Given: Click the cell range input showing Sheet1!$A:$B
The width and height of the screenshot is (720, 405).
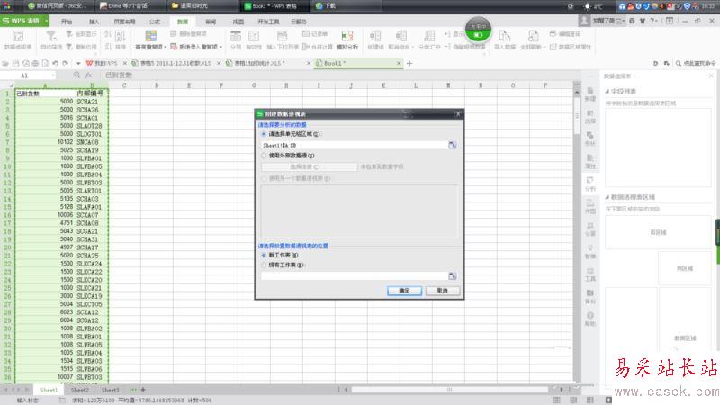Looking at the screenshot, I should point(354,145).
